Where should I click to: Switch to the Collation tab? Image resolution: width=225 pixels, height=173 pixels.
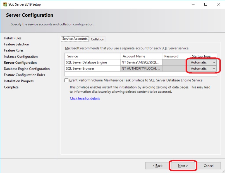click(x=97, y=39)
